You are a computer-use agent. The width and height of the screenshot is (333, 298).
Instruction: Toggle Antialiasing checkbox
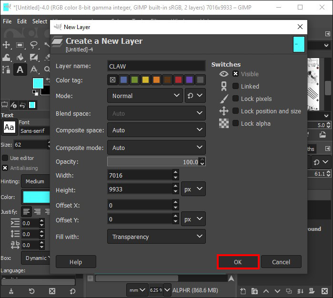(5, 168)
